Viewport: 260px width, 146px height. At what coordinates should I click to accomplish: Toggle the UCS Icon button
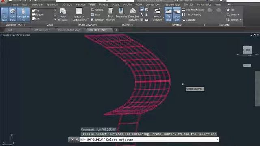(4, 15)
